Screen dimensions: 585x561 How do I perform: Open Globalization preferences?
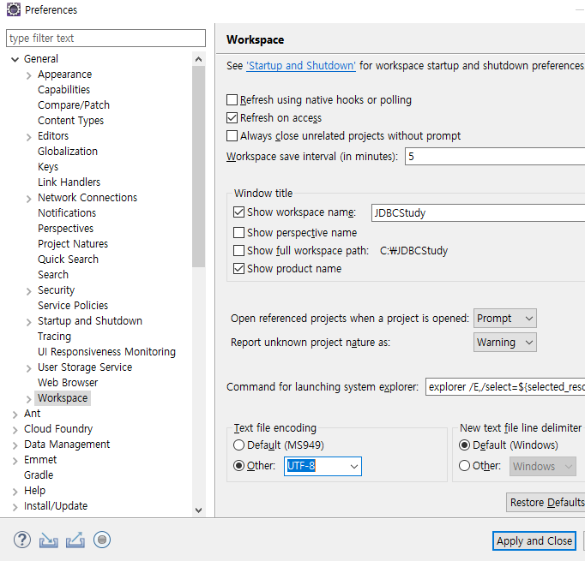68,152
